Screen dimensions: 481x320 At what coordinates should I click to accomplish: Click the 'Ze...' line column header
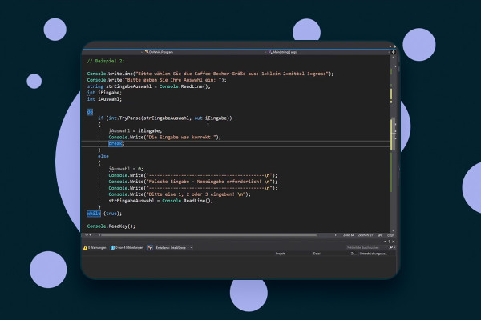pos(353,254)
